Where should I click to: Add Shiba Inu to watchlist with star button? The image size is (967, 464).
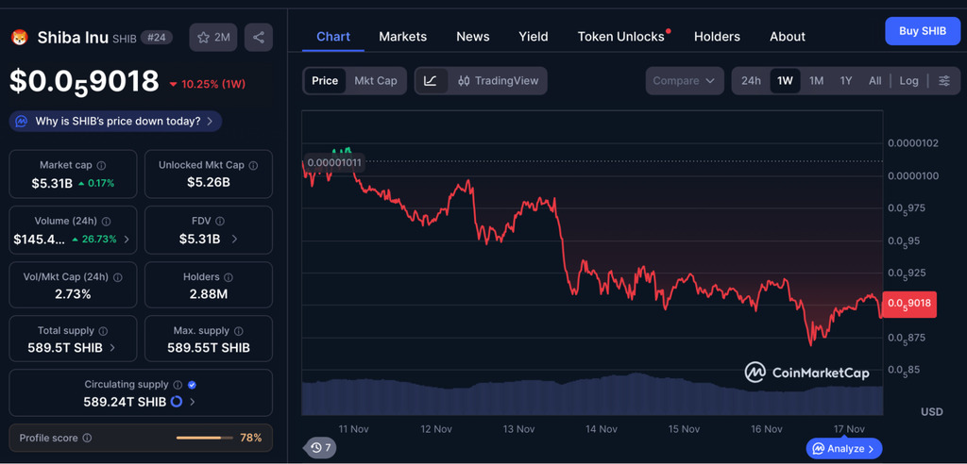tap(213, 38)
